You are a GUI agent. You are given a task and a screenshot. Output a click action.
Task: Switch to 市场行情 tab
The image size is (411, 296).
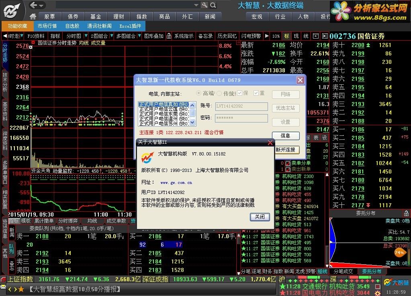tap(47, 26)
